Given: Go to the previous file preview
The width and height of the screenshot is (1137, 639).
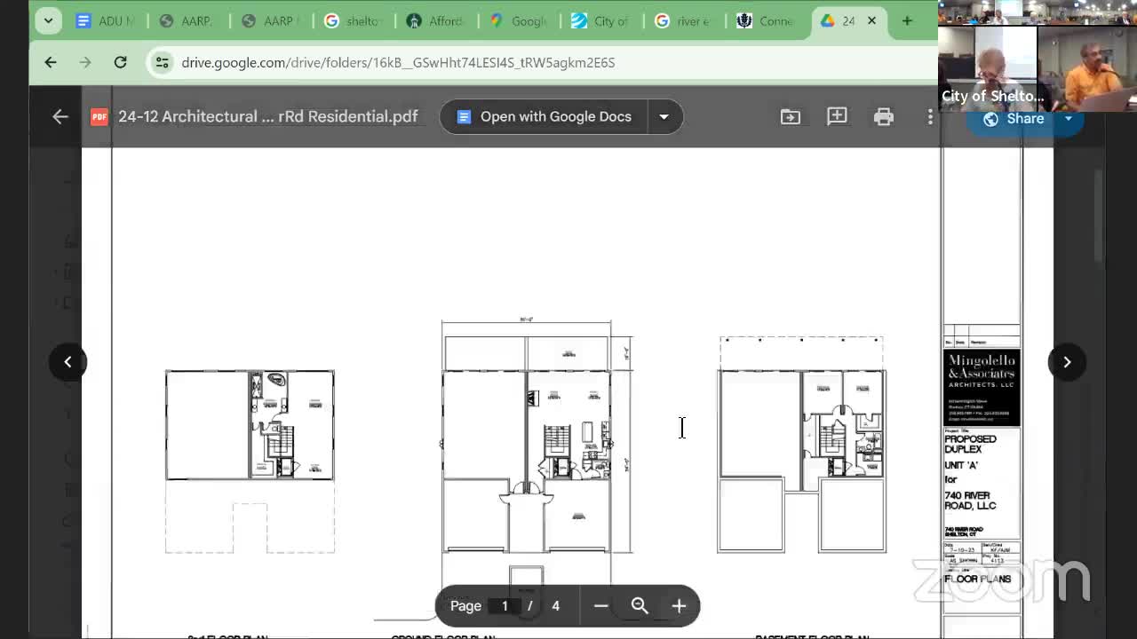Looking at the screenshot, I should pyautogui.click(x=68, y=361).
